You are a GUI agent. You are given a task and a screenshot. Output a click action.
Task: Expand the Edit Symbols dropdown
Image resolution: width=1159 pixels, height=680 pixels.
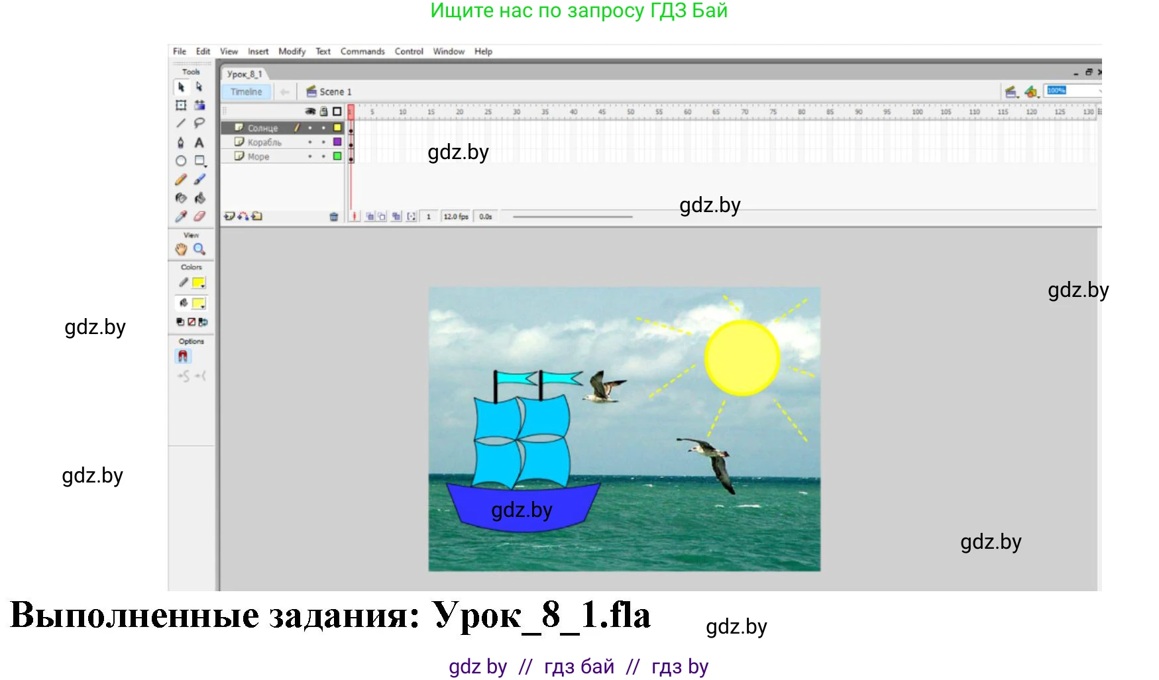[x=1031, y=92]
